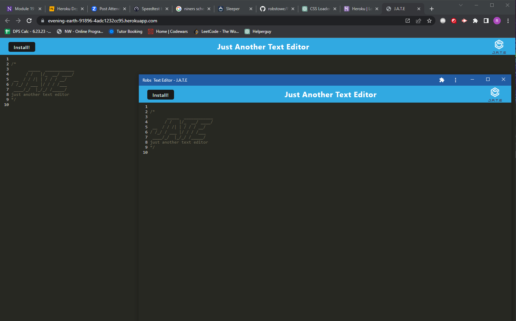Toggle the bookmark star for this page
The image size is (516, 321).
pyautogui.click(x=429, y=21)
